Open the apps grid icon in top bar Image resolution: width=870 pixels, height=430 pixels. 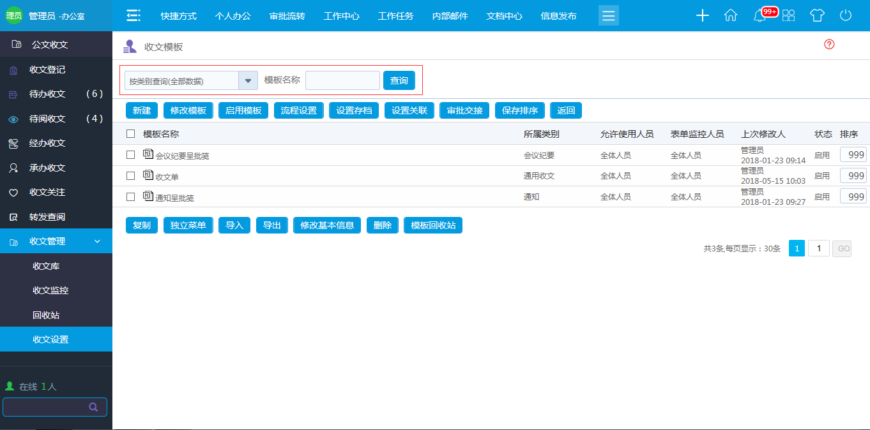click(x=788, y=15)
